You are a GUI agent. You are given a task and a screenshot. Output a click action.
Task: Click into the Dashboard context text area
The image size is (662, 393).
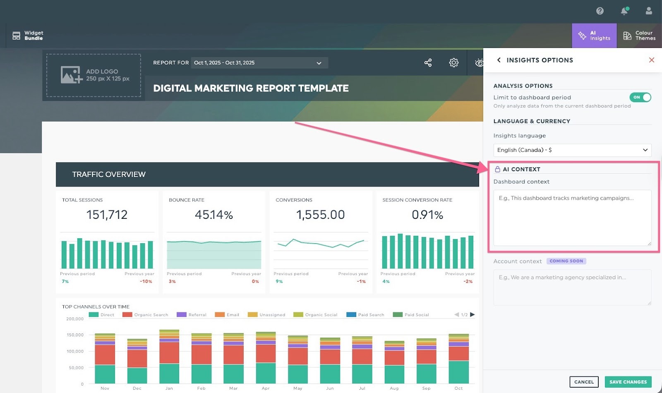[x=572, y=218]
